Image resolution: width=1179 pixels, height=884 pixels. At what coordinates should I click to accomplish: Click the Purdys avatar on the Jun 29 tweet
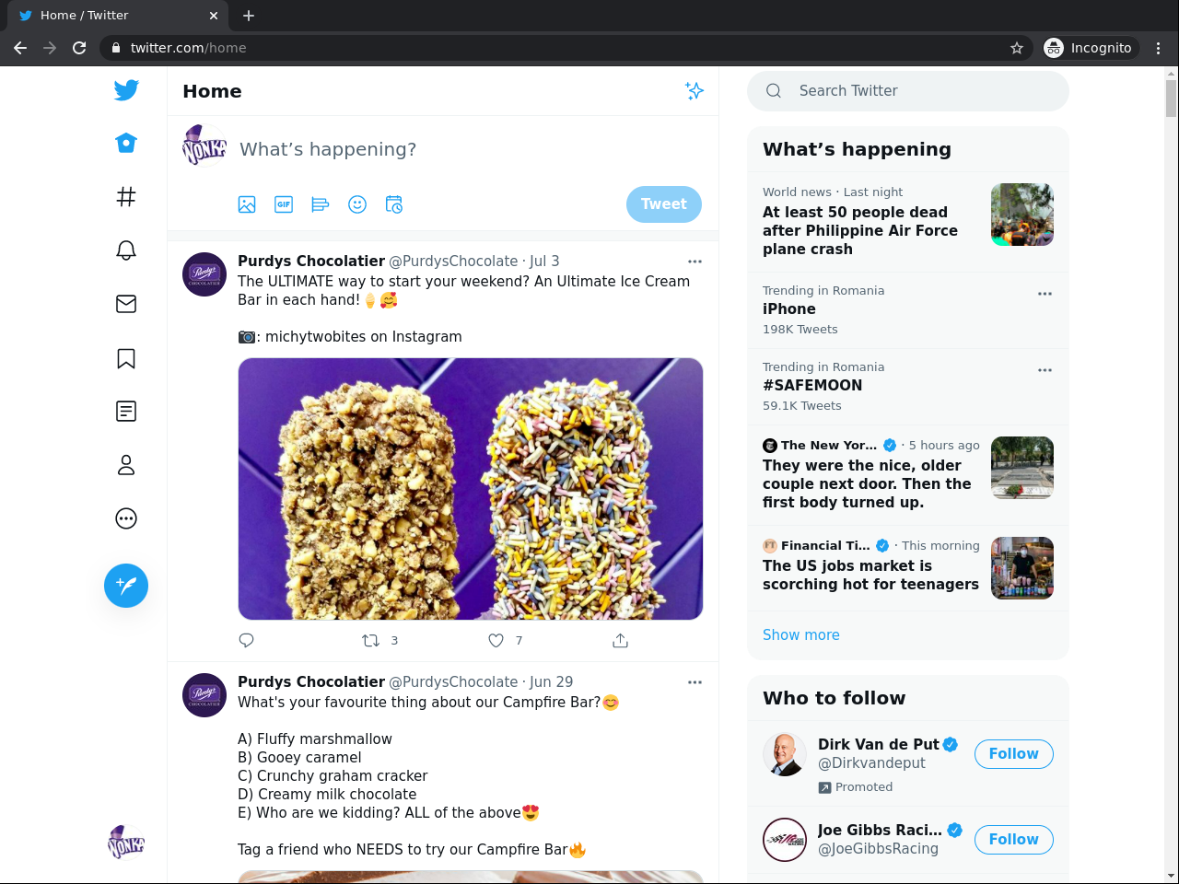coord(204,695)
